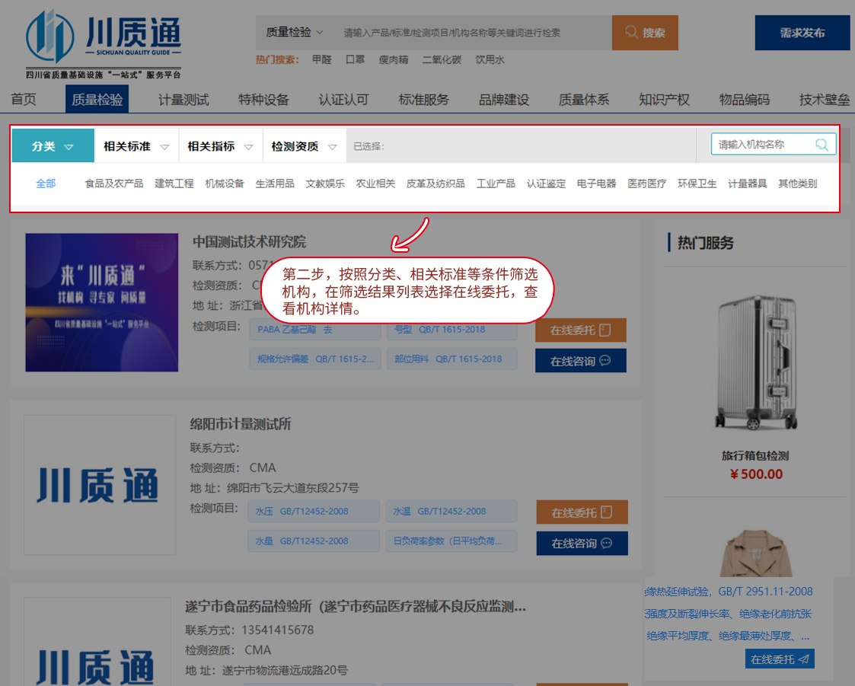
Task: Click the orange 搜索 button
Action: pos(645,33)
